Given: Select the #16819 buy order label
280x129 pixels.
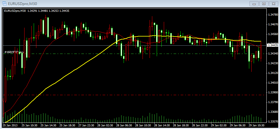Looking at the screenshot, I should click(x=14, y=52).
